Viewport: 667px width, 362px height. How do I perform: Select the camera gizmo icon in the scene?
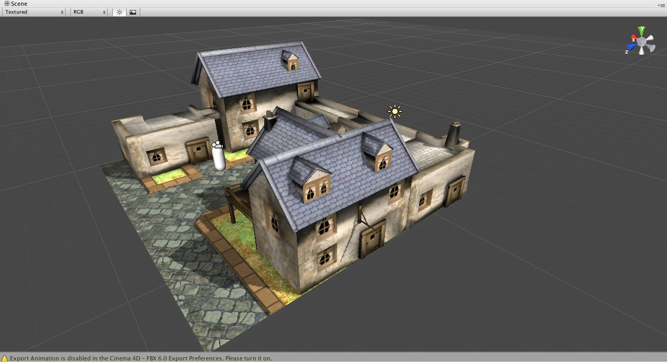click(217, 145)
